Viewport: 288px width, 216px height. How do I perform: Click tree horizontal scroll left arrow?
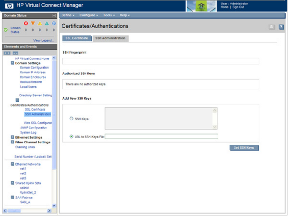5,211
